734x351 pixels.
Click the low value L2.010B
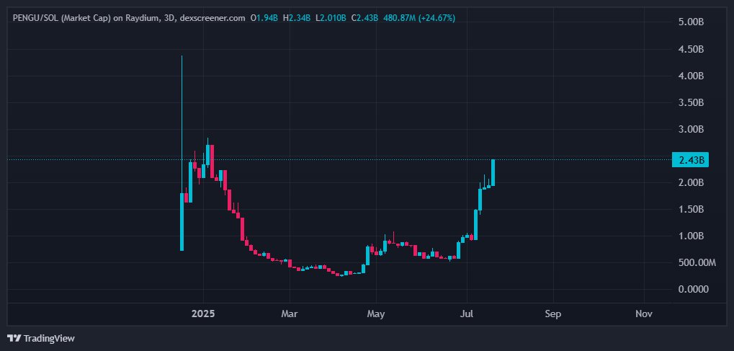[x=331, y=18]
